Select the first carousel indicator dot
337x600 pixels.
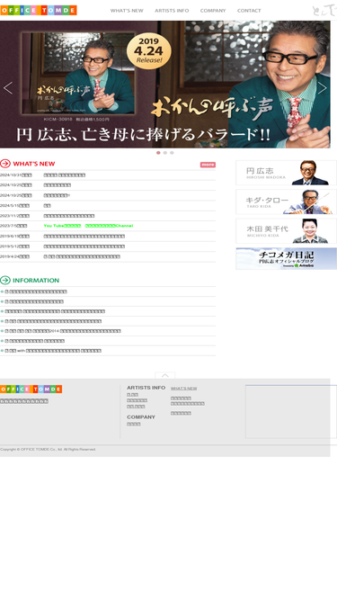coord(158,153)
